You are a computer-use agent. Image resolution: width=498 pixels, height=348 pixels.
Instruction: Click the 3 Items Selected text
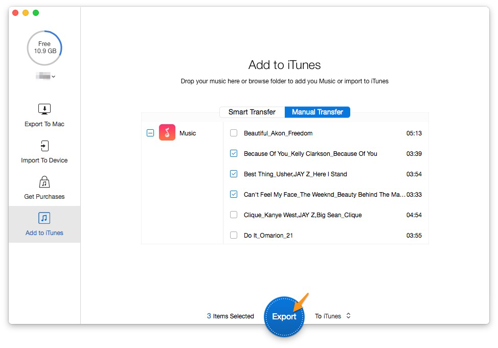tap(231, 316)
